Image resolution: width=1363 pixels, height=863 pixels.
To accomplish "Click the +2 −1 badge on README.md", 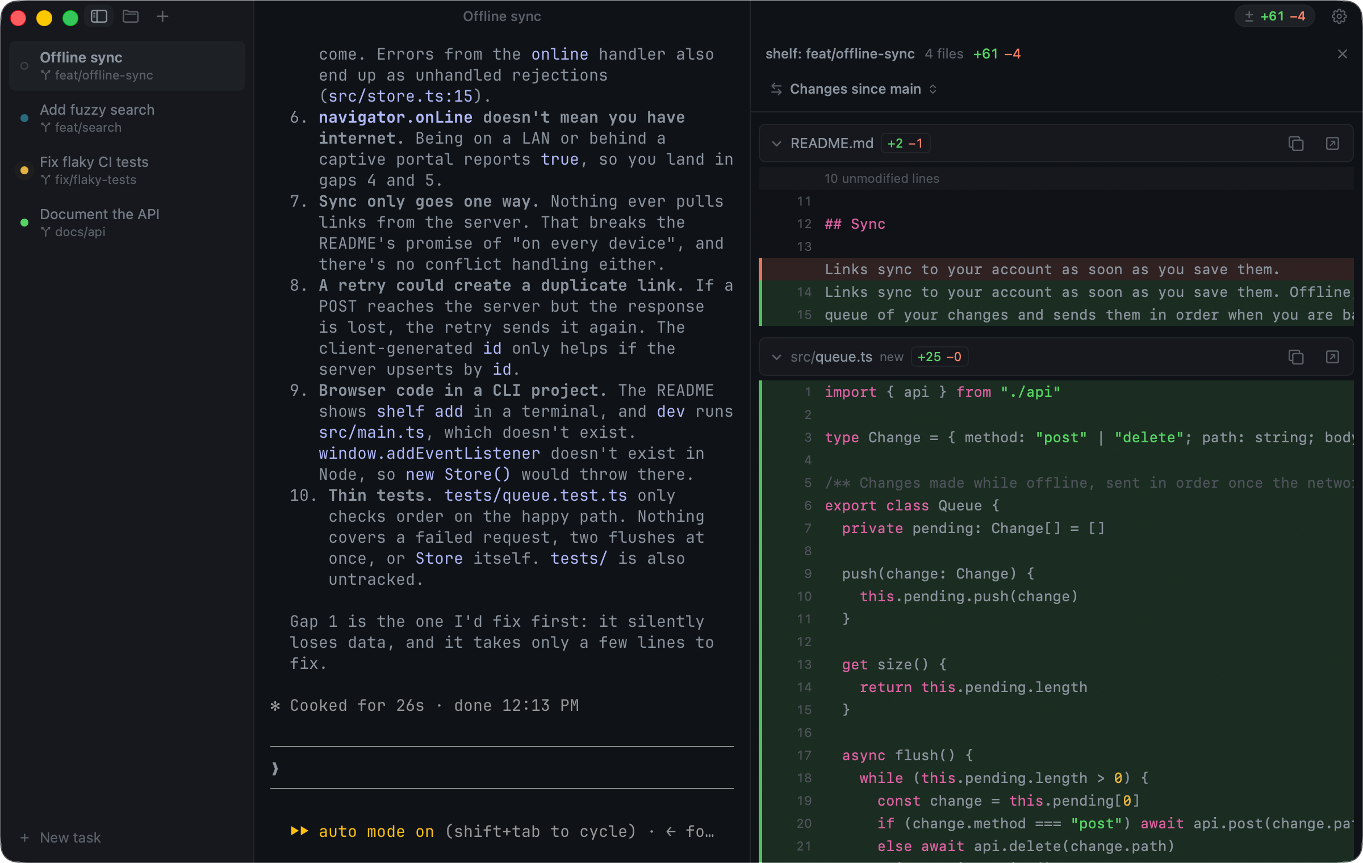I will (x=905, y=144).
